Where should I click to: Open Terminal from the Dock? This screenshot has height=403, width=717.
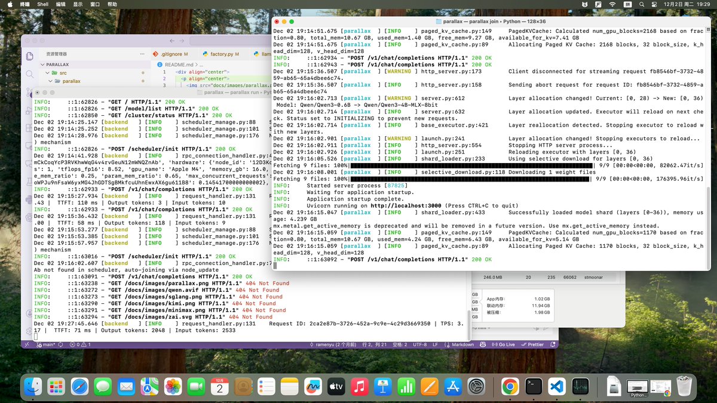pos(533,386)
